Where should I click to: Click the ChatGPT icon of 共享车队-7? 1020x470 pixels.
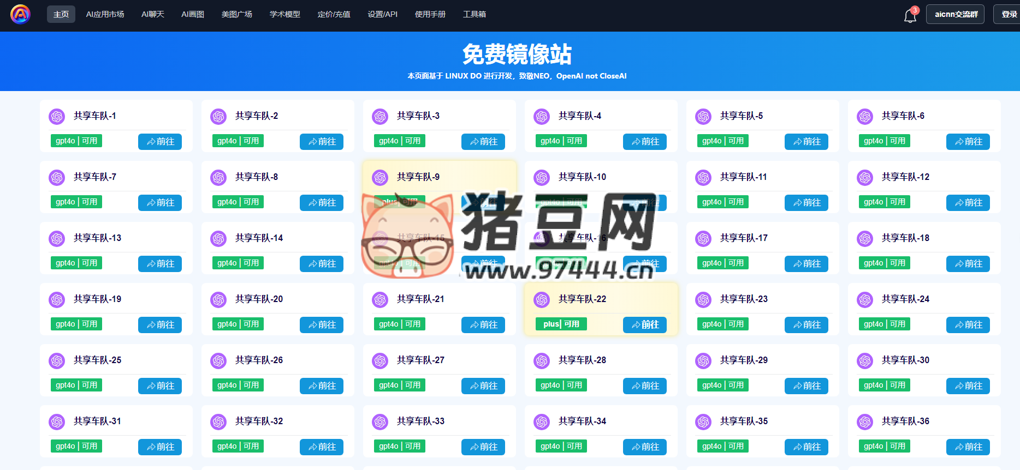[57, 177]
